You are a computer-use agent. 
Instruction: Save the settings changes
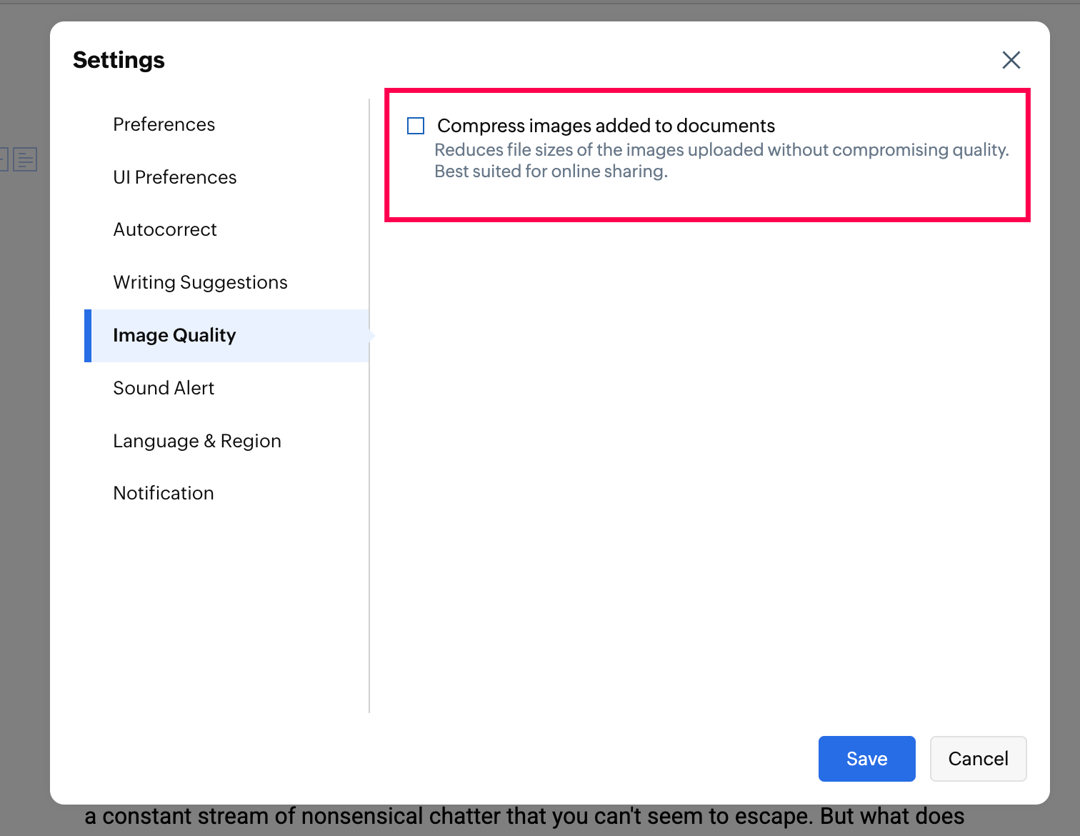click(x=866, y=758)
